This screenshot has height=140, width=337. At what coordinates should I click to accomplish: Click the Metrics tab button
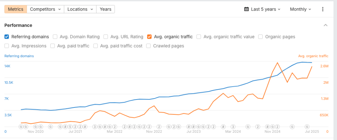[15, 9]
